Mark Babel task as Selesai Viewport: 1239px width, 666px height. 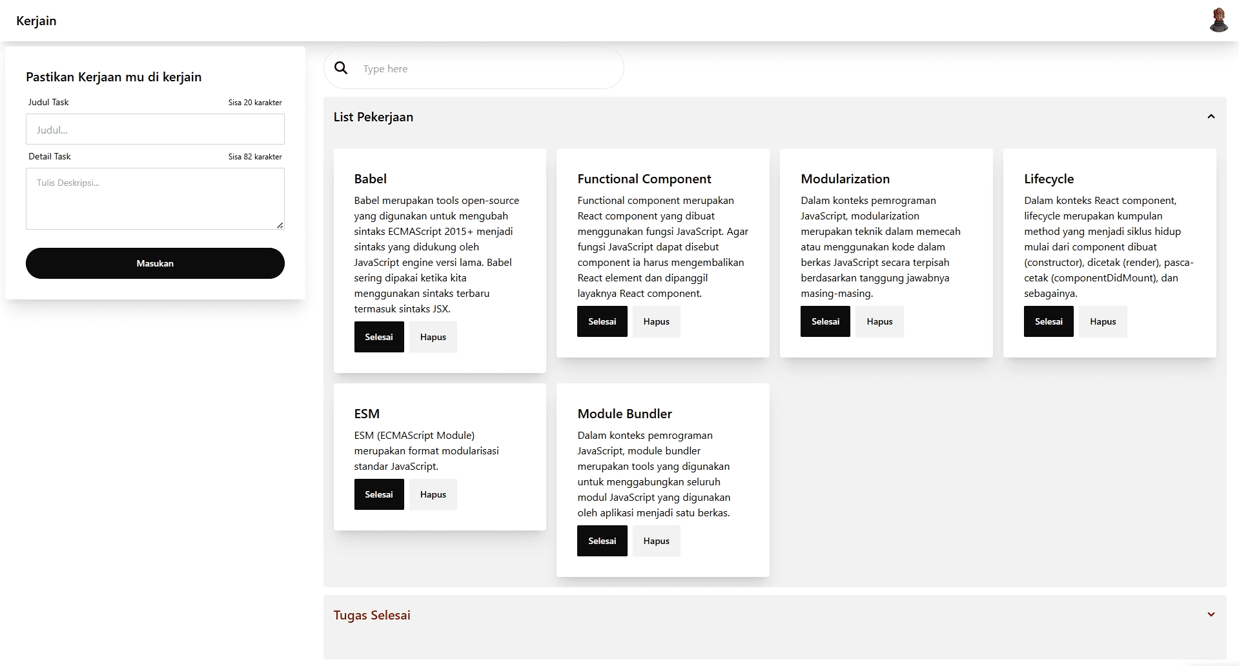(379, 337)
